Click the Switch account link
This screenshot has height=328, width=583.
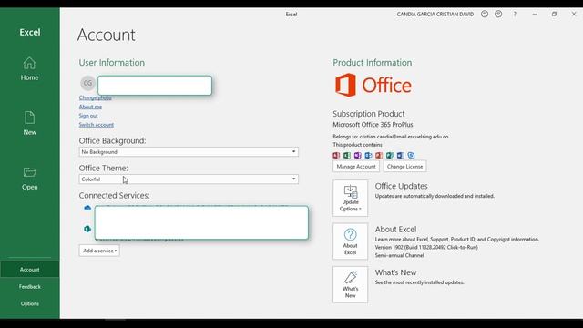[97, 125]
